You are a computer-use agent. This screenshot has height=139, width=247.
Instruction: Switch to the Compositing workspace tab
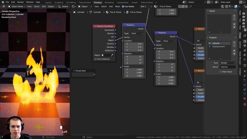[123, 3]
